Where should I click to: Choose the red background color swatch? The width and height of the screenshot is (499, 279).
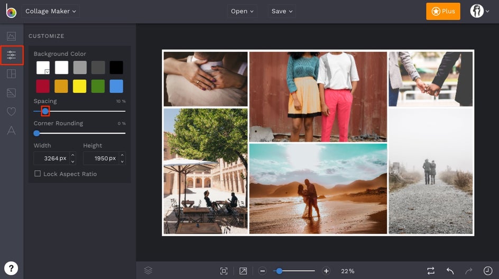click(43, 86)
